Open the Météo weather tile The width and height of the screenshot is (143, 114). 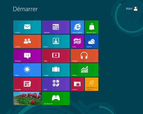tap(27, 70)
